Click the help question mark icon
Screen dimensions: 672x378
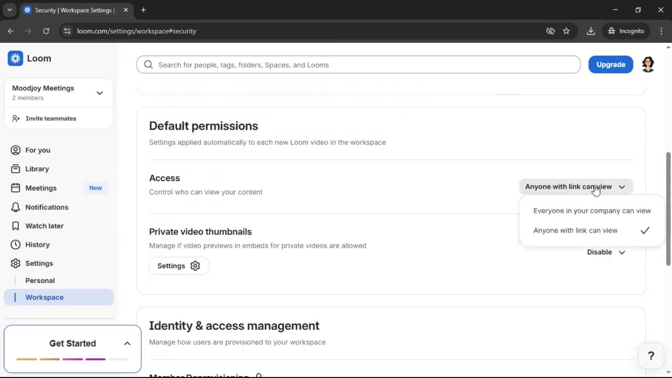pyautogui.click(x=651, y=355)
